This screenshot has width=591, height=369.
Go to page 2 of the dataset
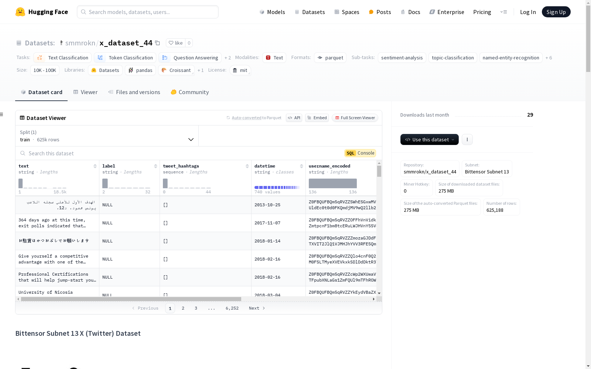click(183, 308)
